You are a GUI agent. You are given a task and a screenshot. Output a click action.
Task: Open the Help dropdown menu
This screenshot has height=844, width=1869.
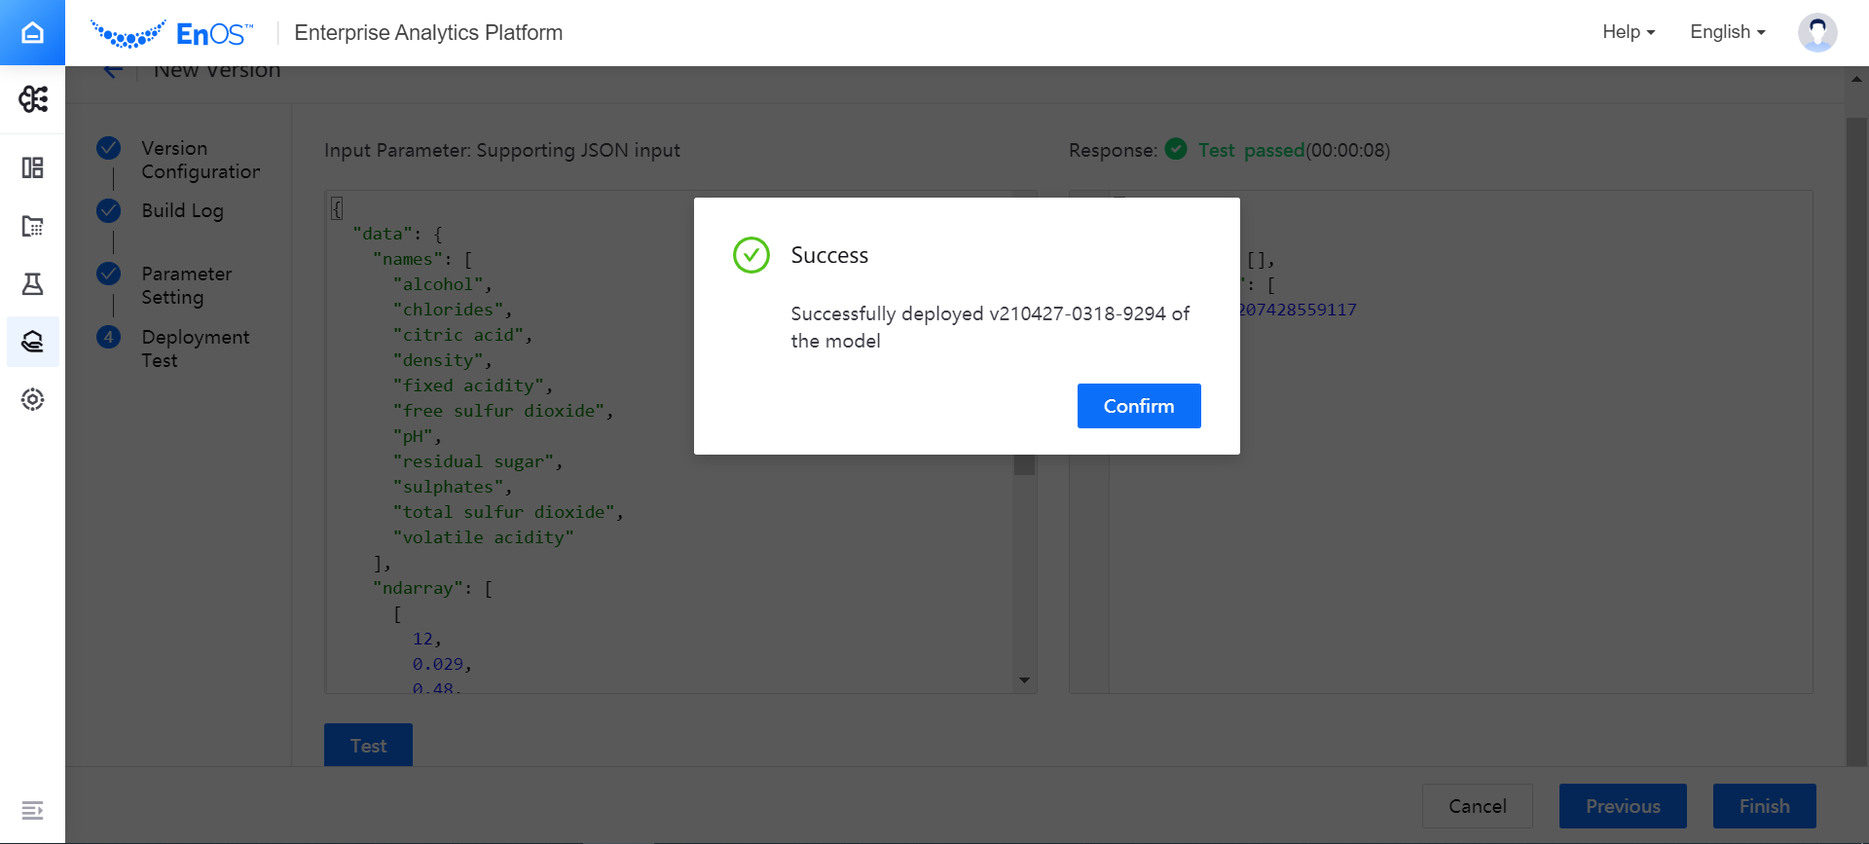[1629, 32]
